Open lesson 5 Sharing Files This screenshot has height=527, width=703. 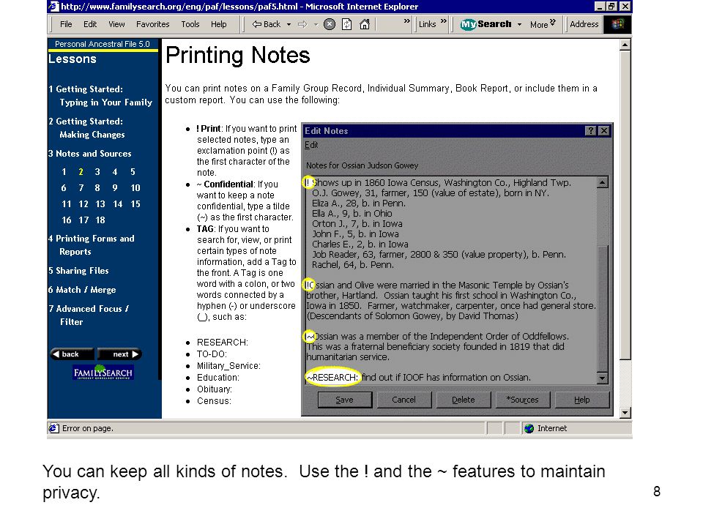(78, 270)
